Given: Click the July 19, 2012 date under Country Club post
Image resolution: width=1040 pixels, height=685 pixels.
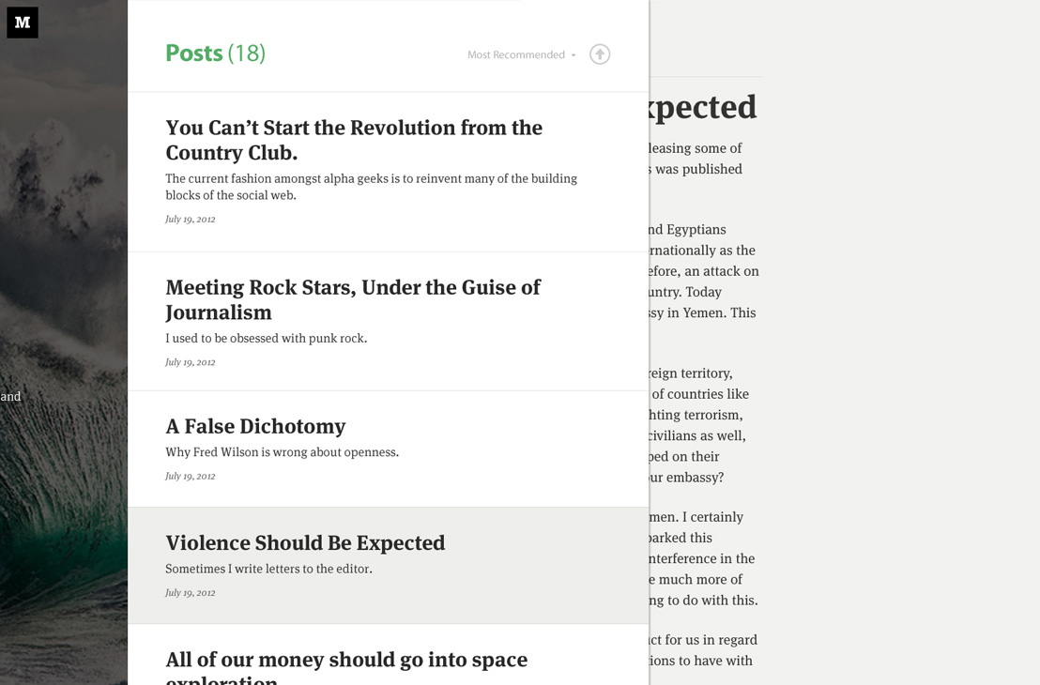Looking at the screenshot, I should [191, 220].
